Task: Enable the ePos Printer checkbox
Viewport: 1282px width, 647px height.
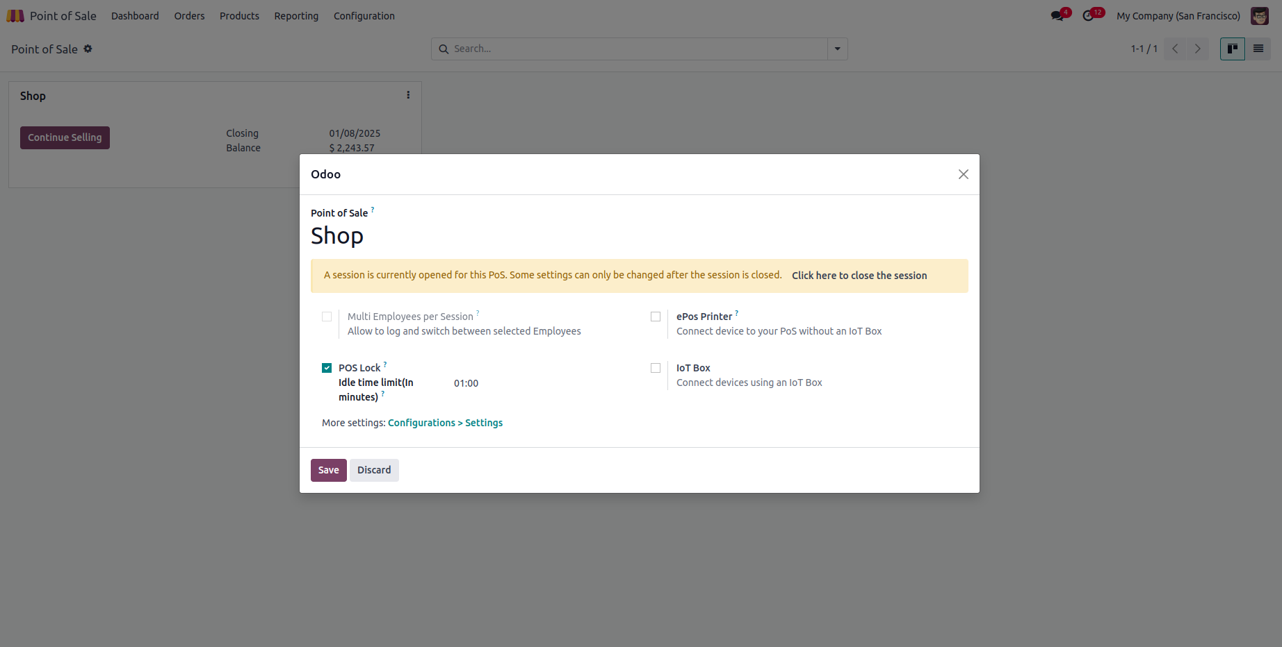Action: coord(656,317)
